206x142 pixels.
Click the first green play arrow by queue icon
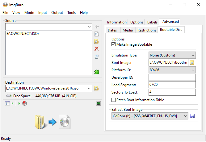12,103
